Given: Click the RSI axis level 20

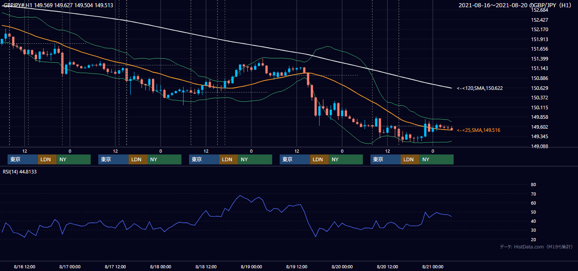Looking at the screenshot, I should 533,239.
